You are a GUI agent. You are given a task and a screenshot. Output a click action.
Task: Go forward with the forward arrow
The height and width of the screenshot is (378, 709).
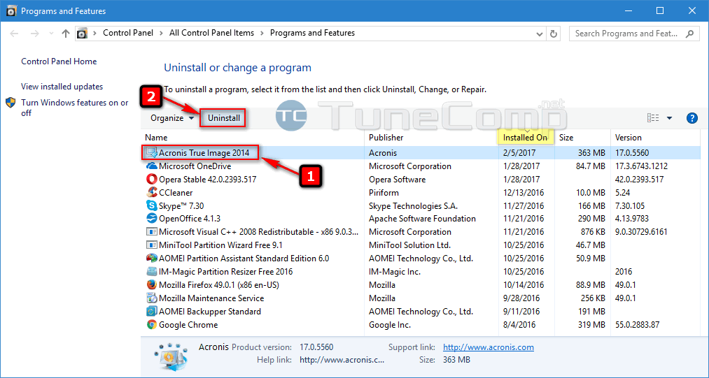coord(35,34)
